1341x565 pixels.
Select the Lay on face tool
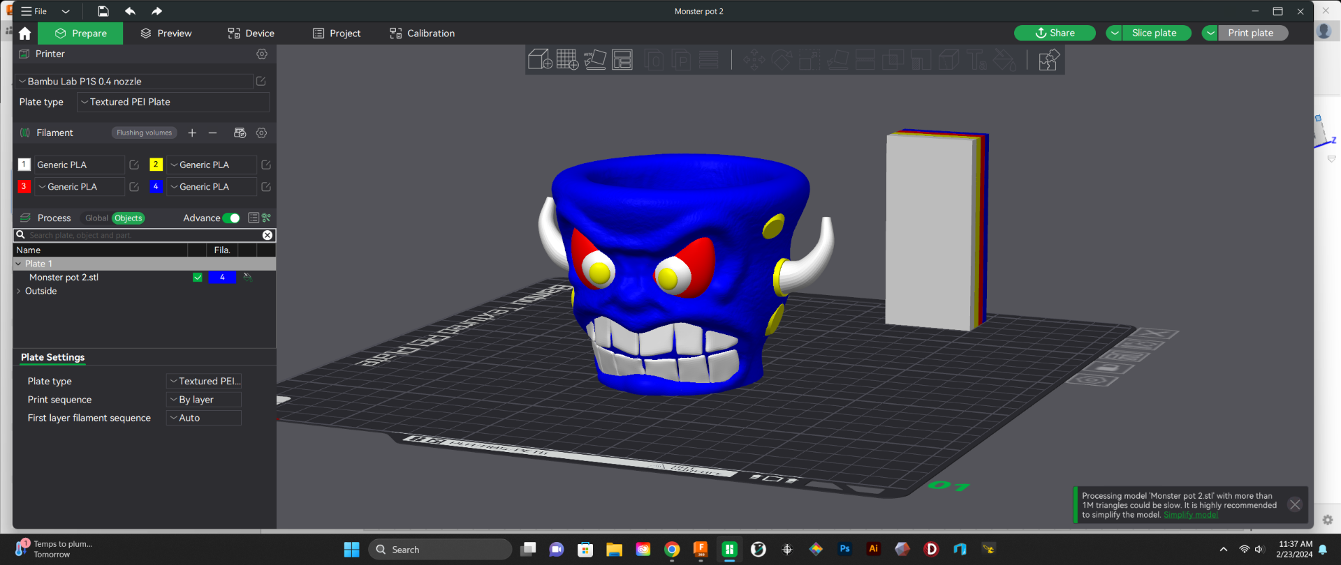tap(837, 60)
